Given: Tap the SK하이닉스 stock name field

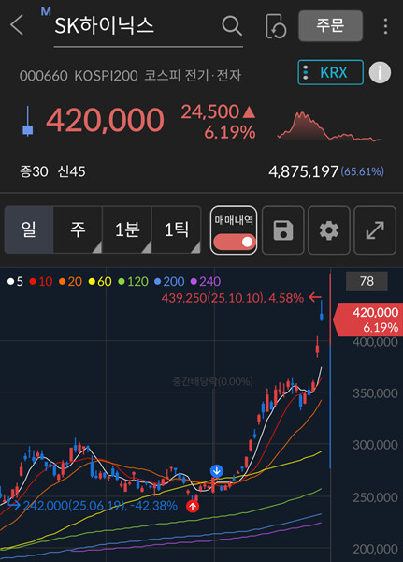Looking at the screenshot, I should (x=148, y=26).
